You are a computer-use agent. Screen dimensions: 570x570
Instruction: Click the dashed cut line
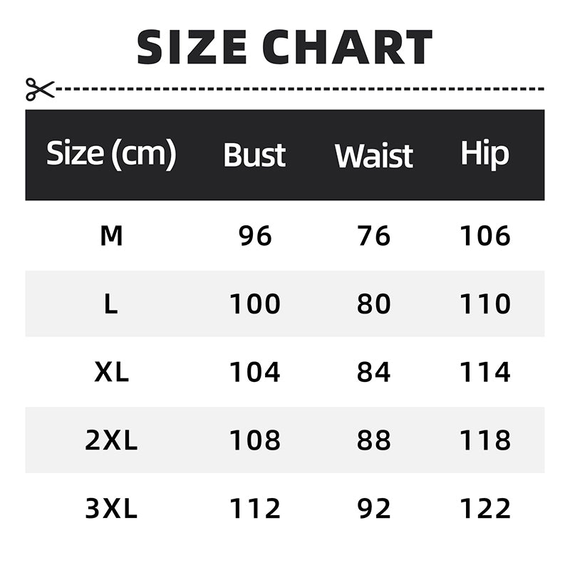click(x=299, y=89)
